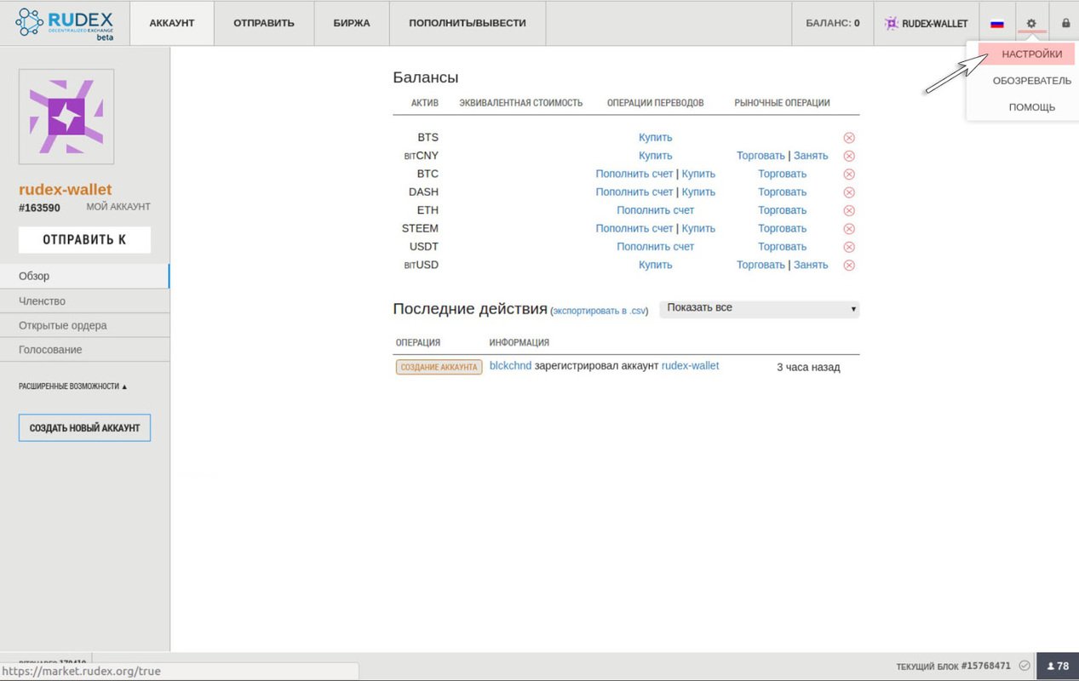Click the wallet lock icon

click(1065, 23)
